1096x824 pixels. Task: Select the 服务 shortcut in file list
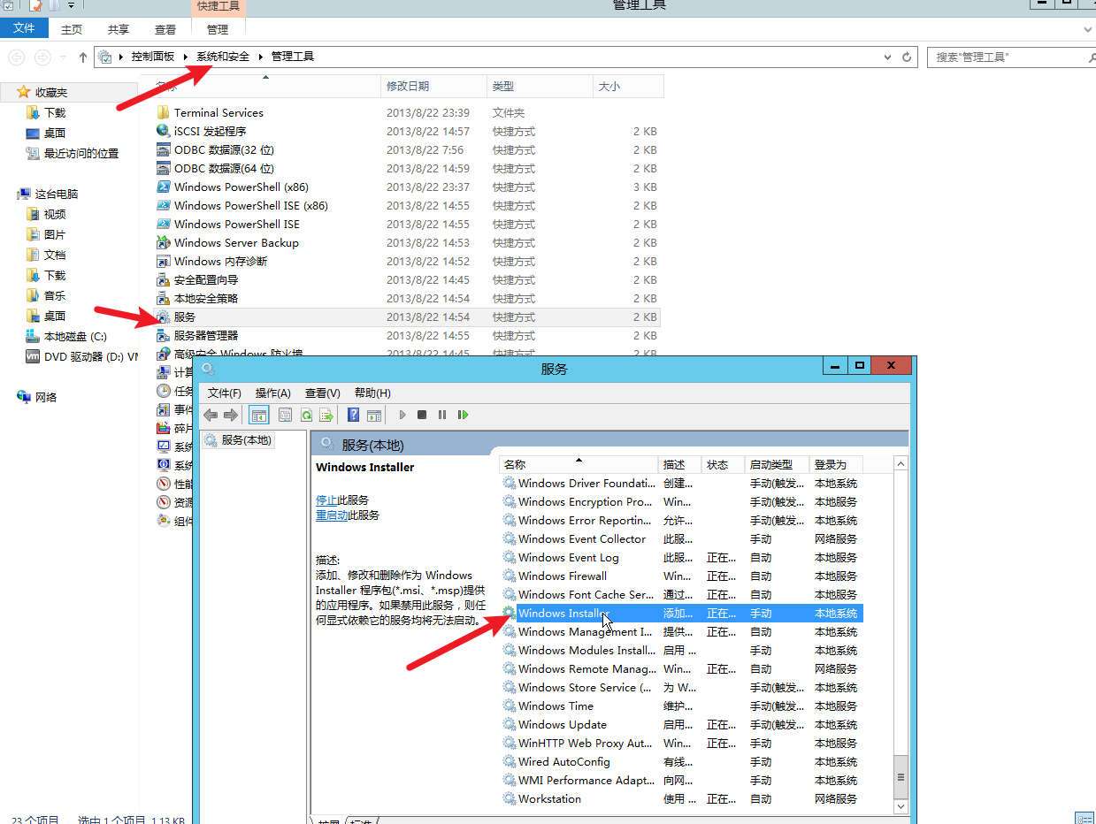[407, 317]
